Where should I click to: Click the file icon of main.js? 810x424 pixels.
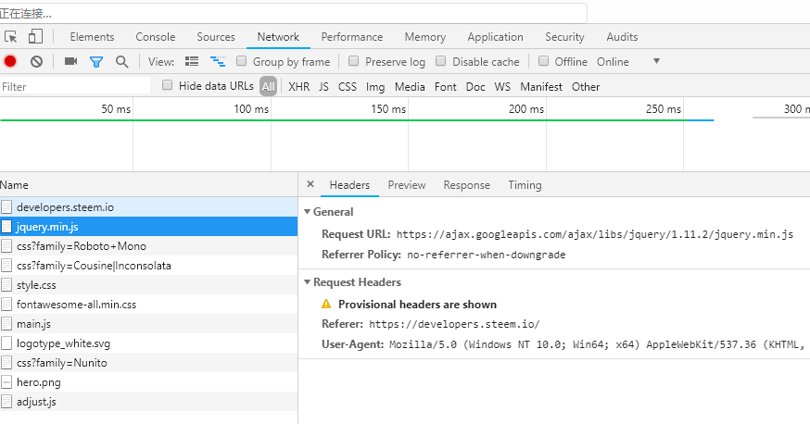(6, 324)
